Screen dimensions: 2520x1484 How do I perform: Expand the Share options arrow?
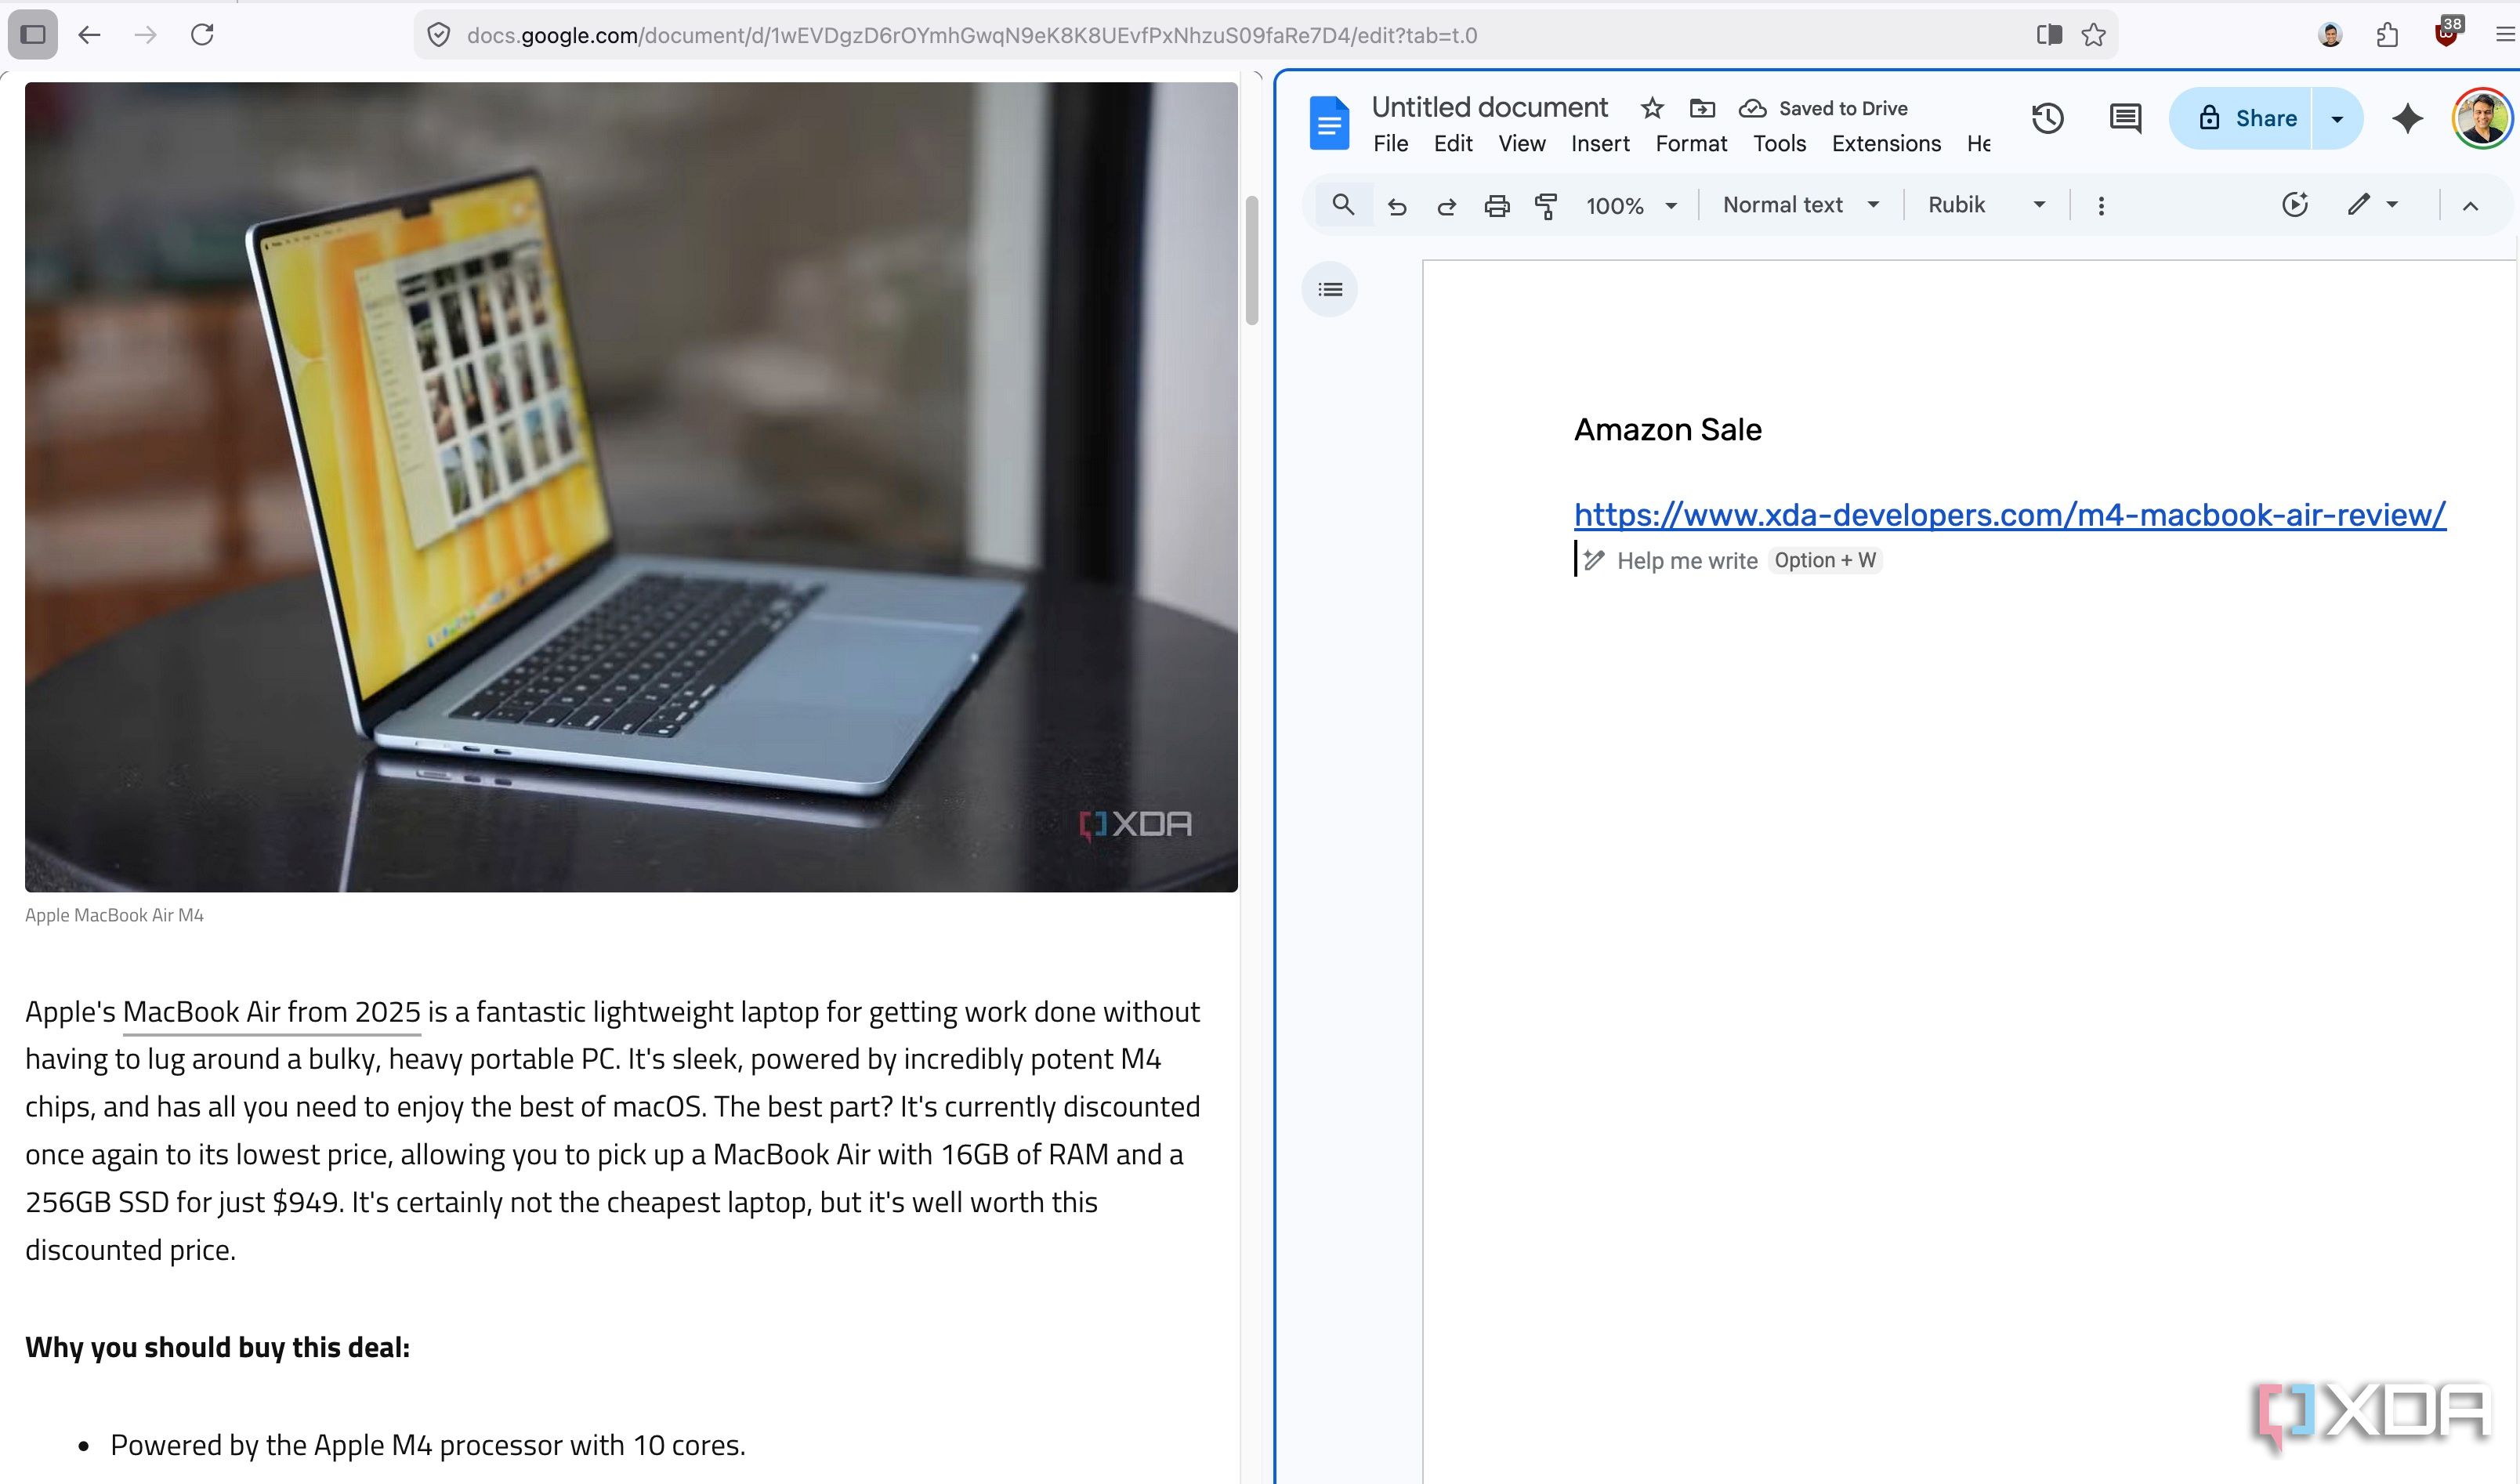tap(2337, 118)
